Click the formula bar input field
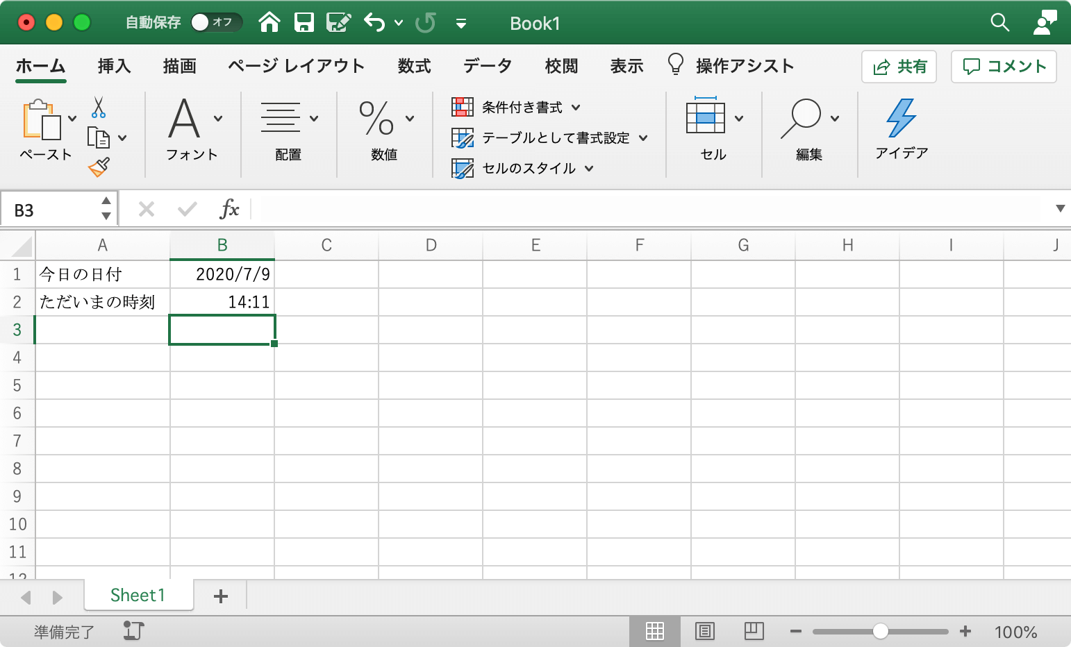 pyautogui.click(x=651, y=209)
